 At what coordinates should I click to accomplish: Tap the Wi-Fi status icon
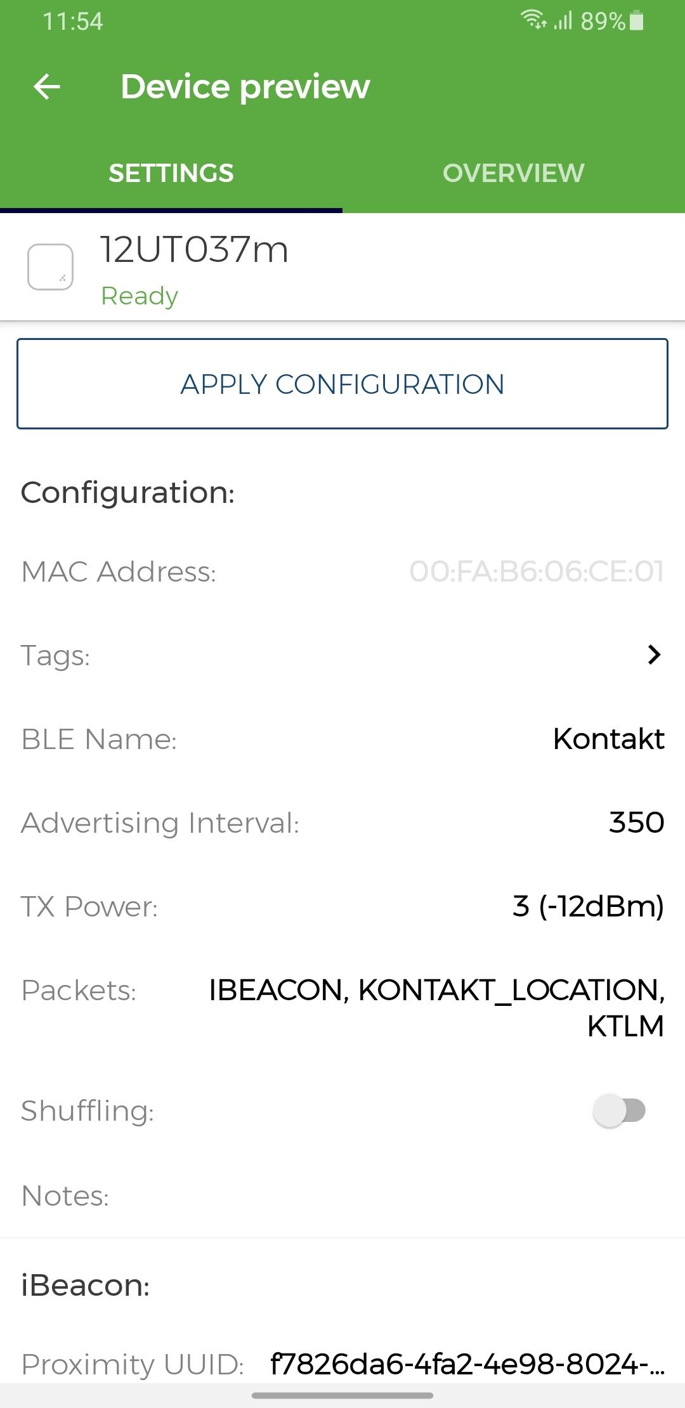coord(533,20)
